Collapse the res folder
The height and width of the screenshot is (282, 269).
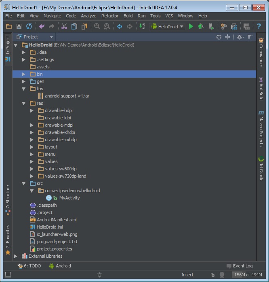(x=23, y=104)
